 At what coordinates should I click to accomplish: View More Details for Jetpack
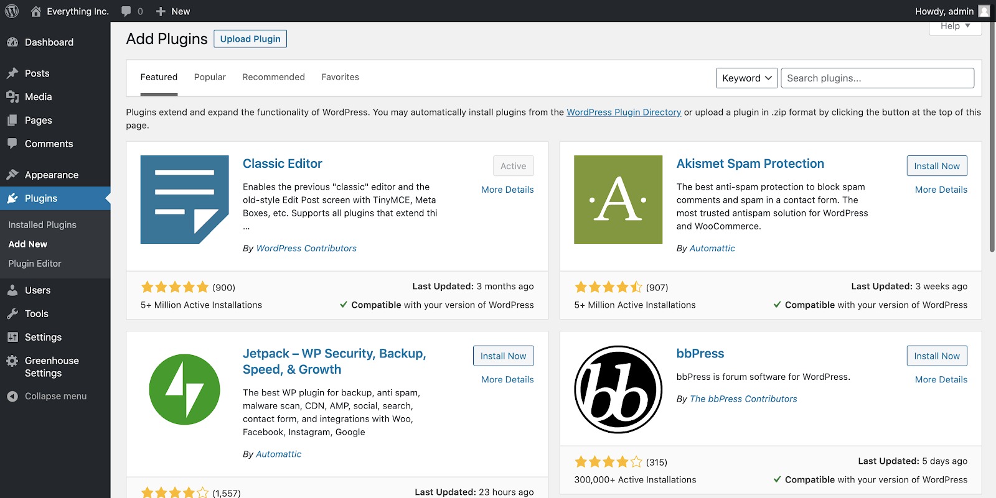point(507,380)
